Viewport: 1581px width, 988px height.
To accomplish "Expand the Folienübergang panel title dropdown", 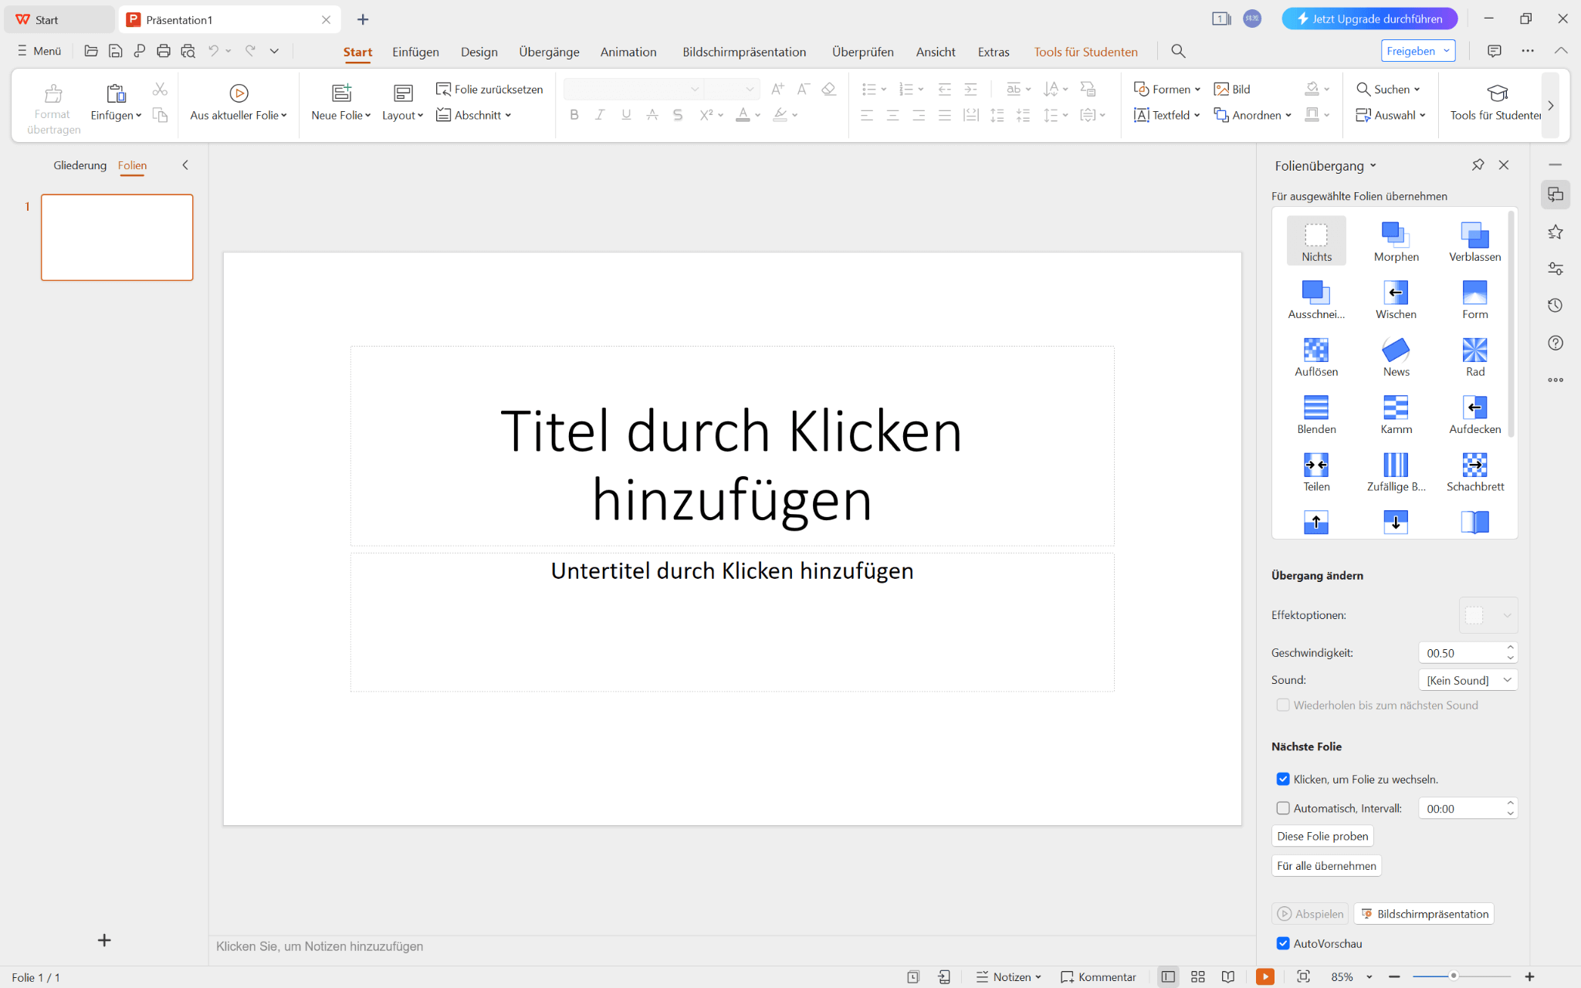I will tap(1374, 165).
